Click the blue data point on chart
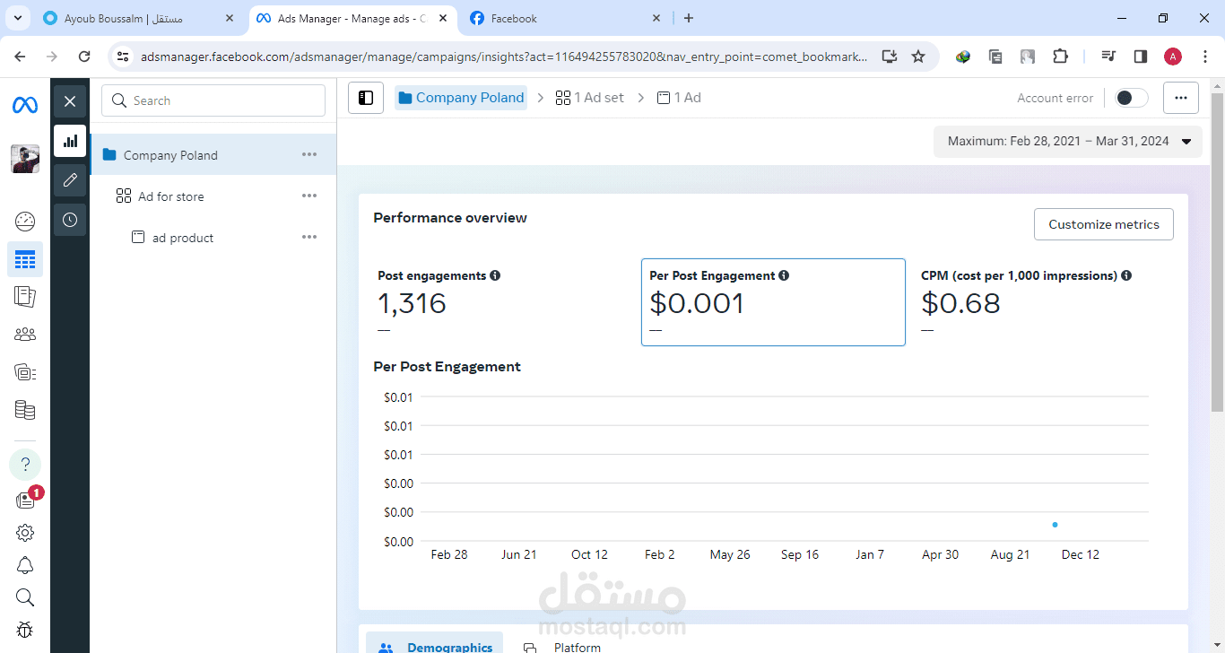 (1055, 525)
